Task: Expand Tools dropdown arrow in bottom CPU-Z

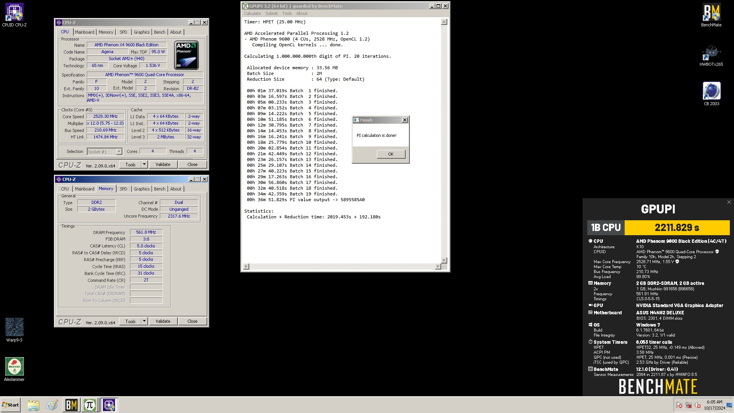Action: click(144, 321)
